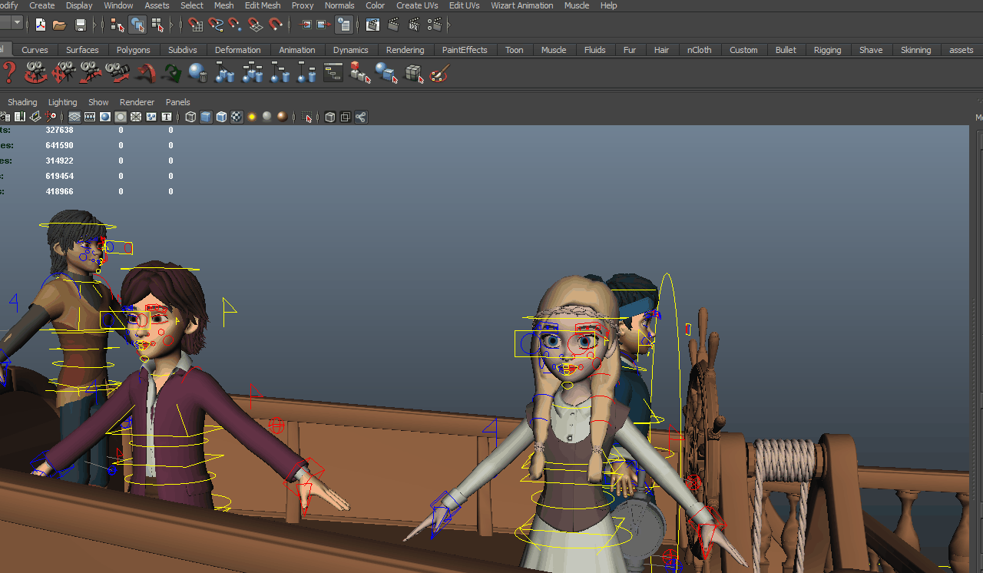Open the Edit Mesh menu

pyautogui.click(x=263, y=5)
